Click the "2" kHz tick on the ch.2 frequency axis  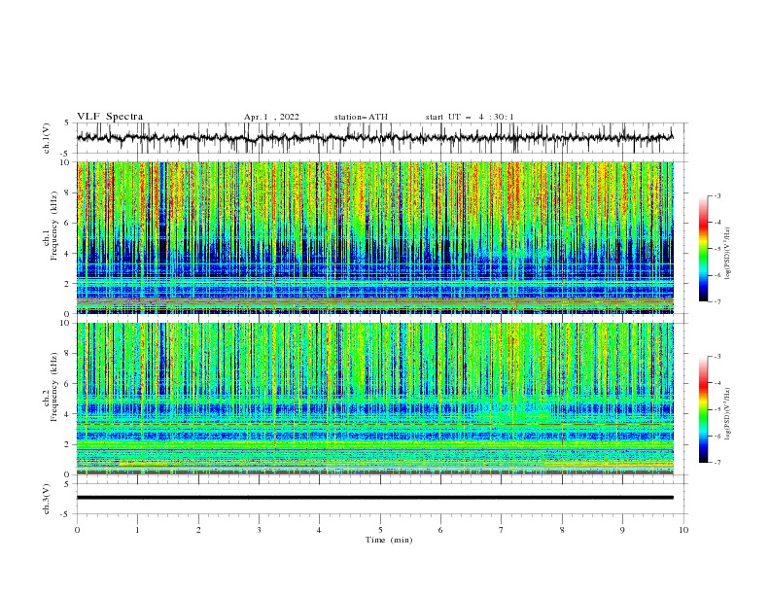[69, 444]
